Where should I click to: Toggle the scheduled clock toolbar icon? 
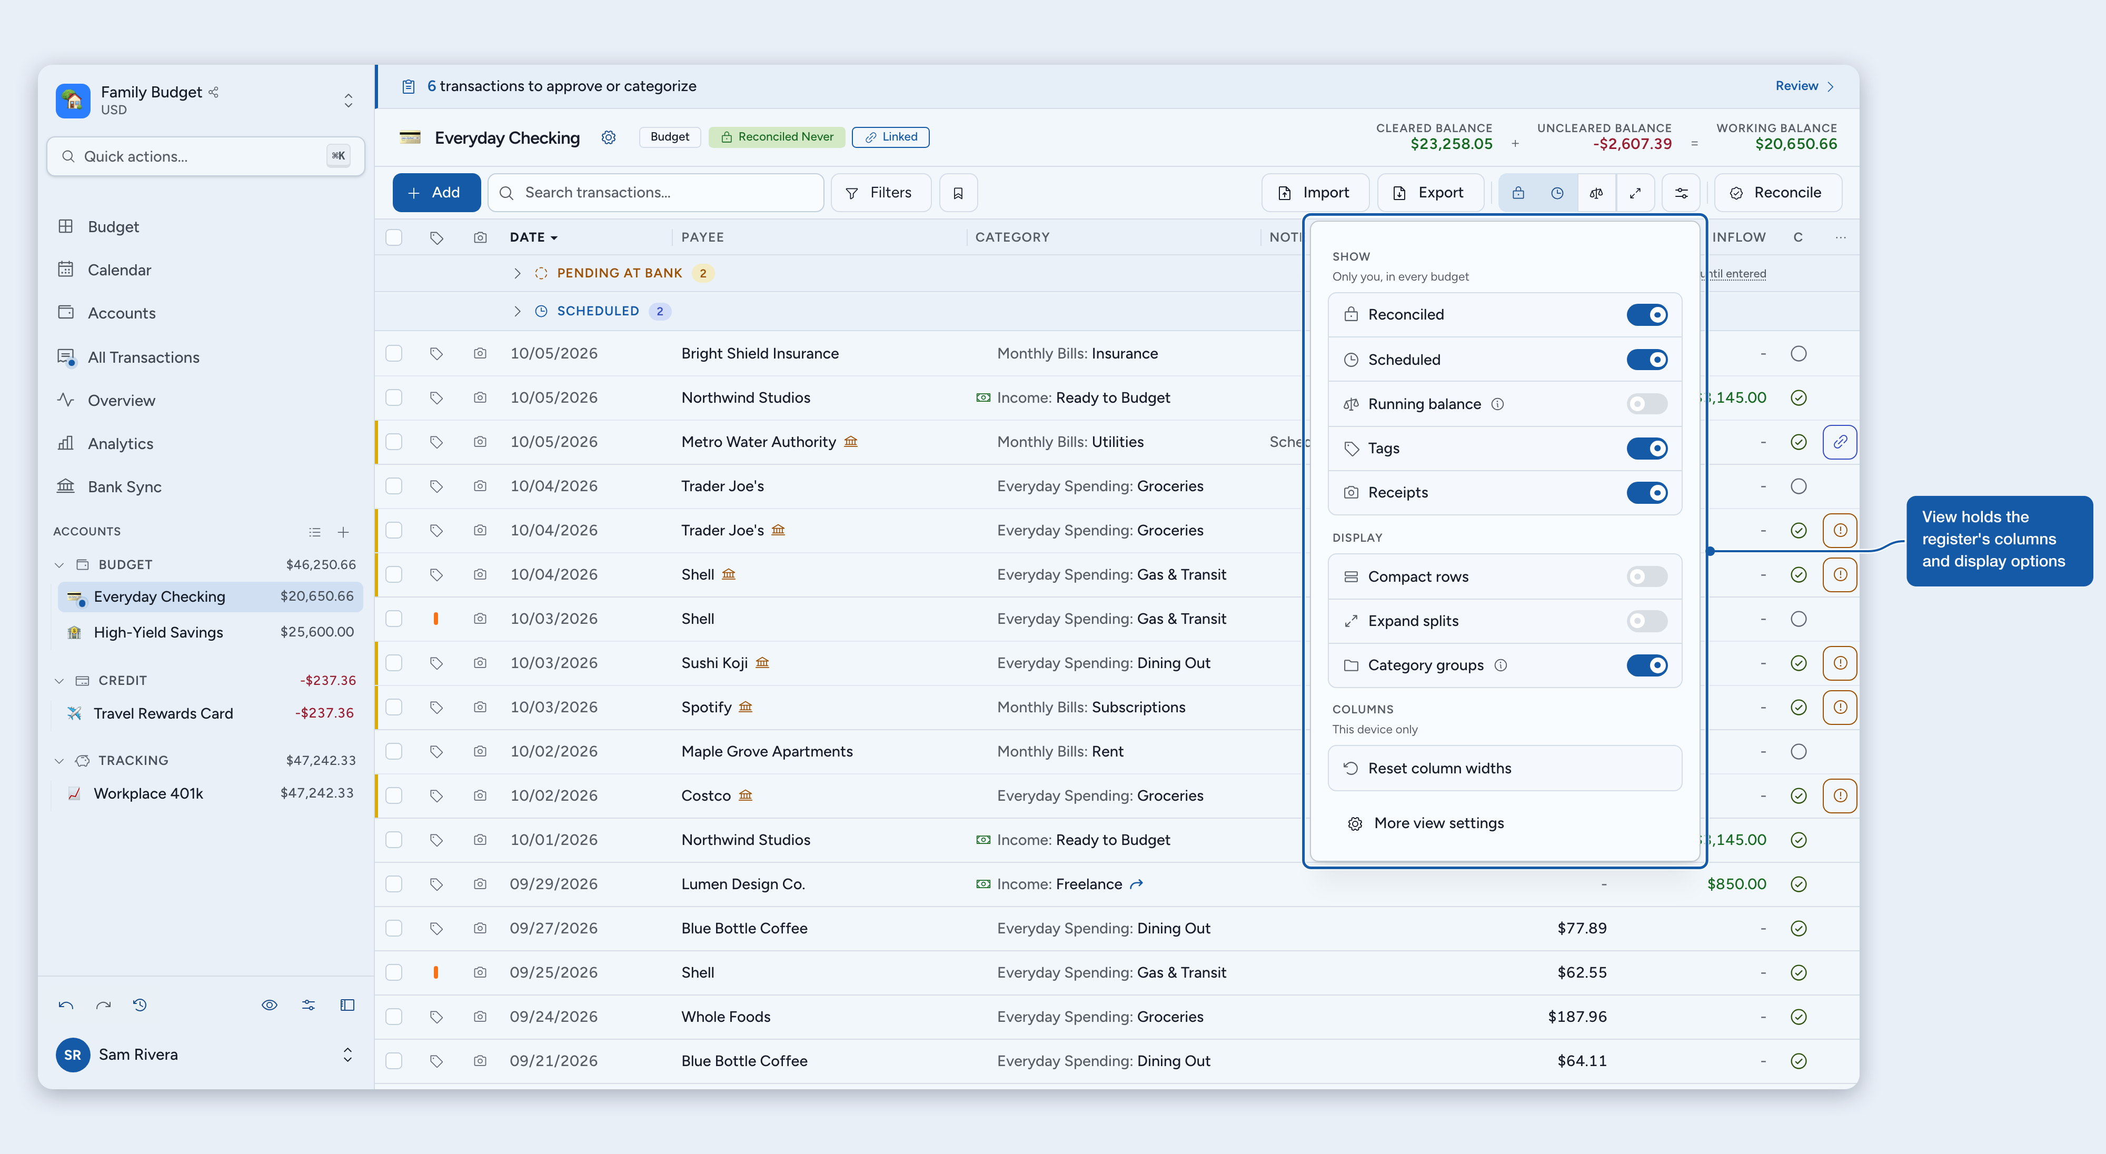coord(1557,193)
